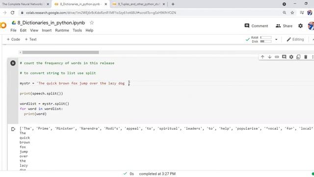The height and width of the screenshot is (177, 314).
Task: Delete the cell with trash icon
Action: pyautogui.click(x=306, y=57)
